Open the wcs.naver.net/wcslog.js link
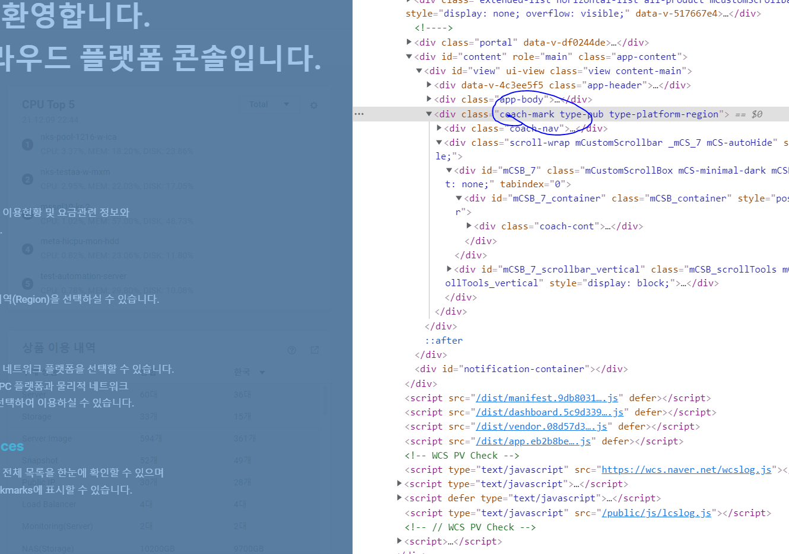789x554 pixels. coord(686,469)
